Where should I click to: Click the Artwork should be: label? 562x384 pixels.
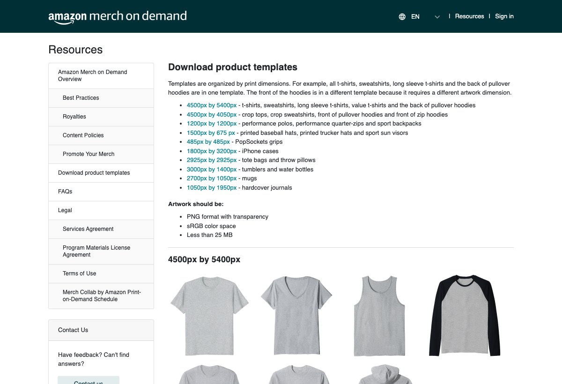[x=196, y=204]
